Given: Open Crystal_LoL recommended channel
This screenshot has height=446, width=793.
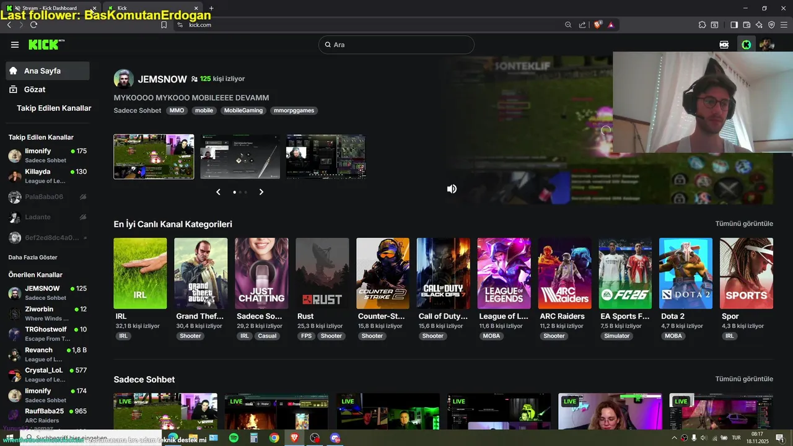Looking at the screenshot, I should point(48,375).
